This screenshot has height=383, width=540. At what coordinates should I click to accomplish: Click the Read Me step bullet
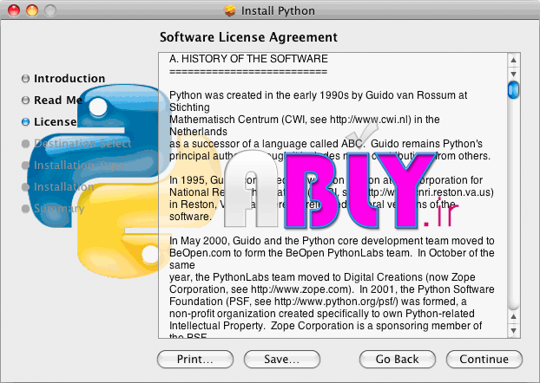(25, 100)
